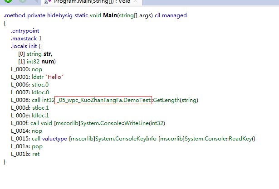Image resolution: width=279 pixels, height=189 pixels.
Task: Click the L_000f label
Action: [x=20, y=123]
